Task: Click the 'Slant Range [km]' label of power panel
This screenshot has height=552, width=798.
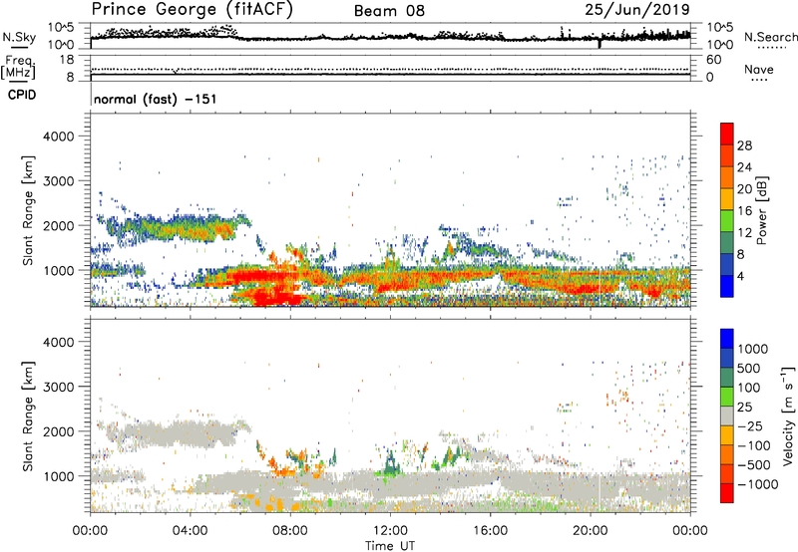Action: (x=28, y=210)
